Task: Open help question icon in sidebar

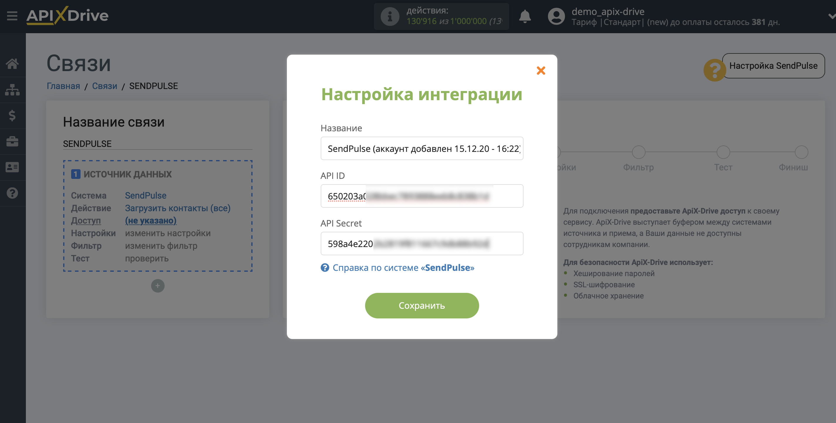Action: point(12,193)
